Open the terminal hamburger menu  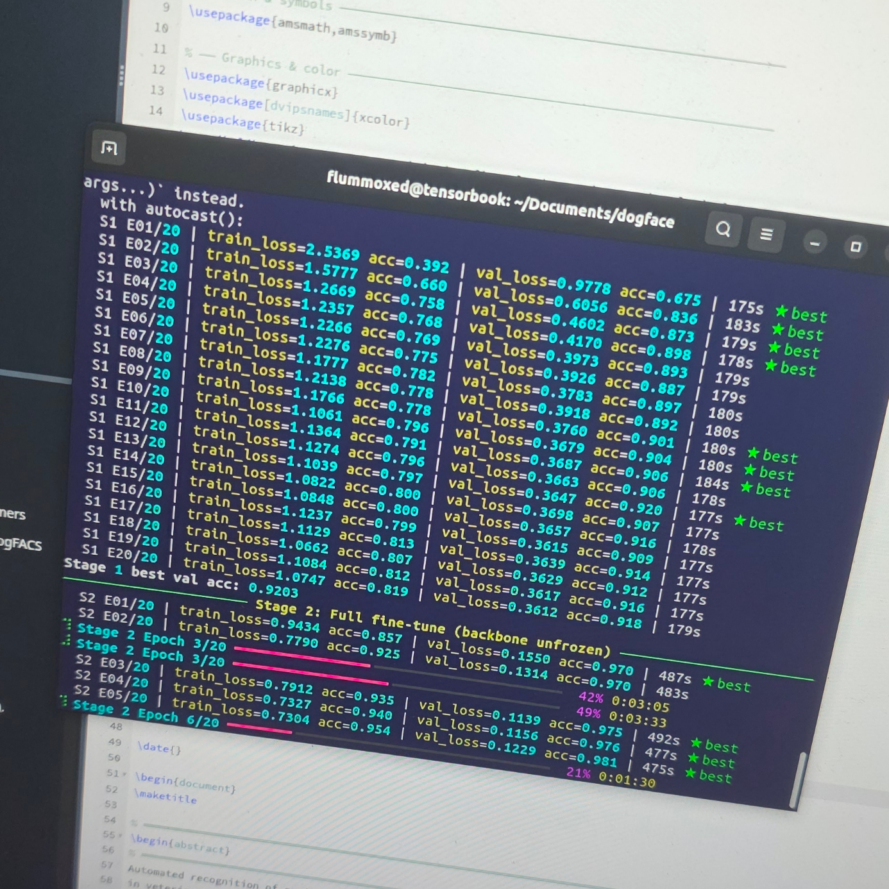point(766,234)
